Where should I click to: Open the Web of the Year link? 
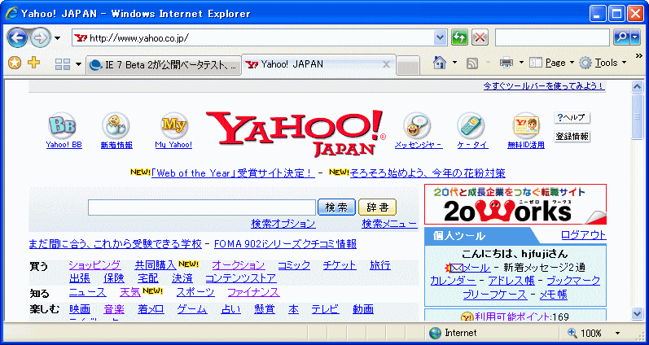[x=233, y=173]
